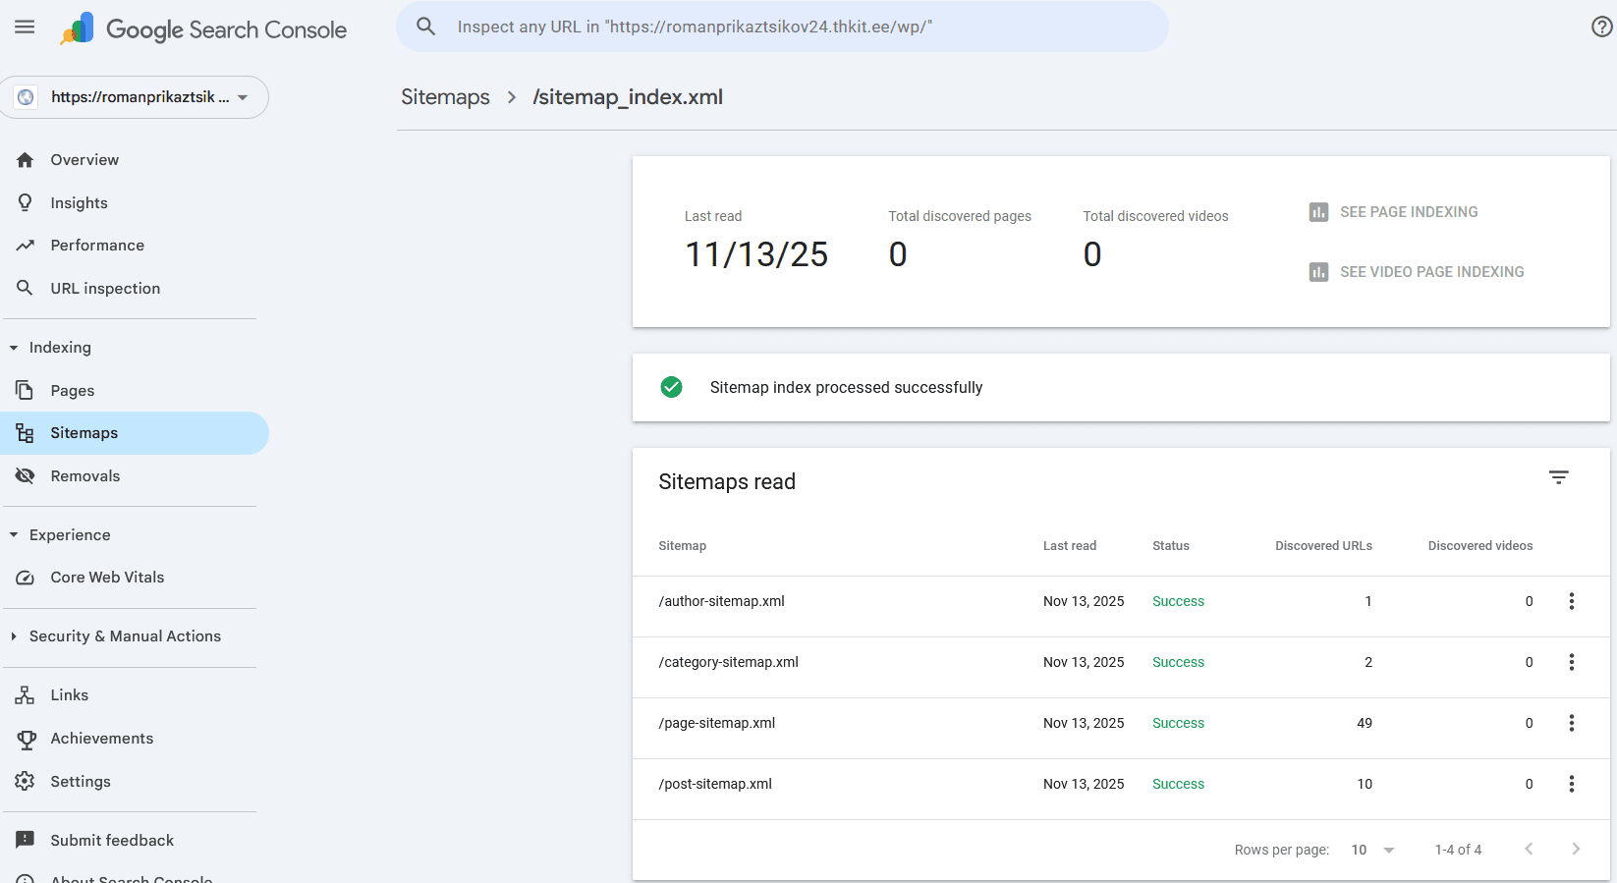This screenshot has height=883, width=1617.
Task: Expand Security & Manual Actions section
Action: pyautogui.click(x=14, y=636)
